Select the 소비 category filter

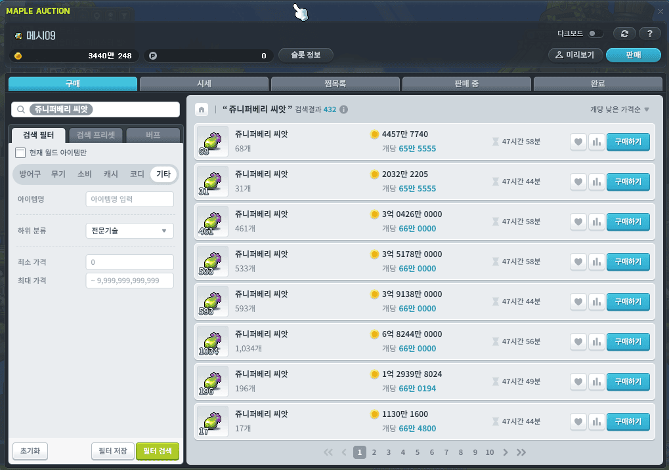pyautogui.click(x=85, y=174)
